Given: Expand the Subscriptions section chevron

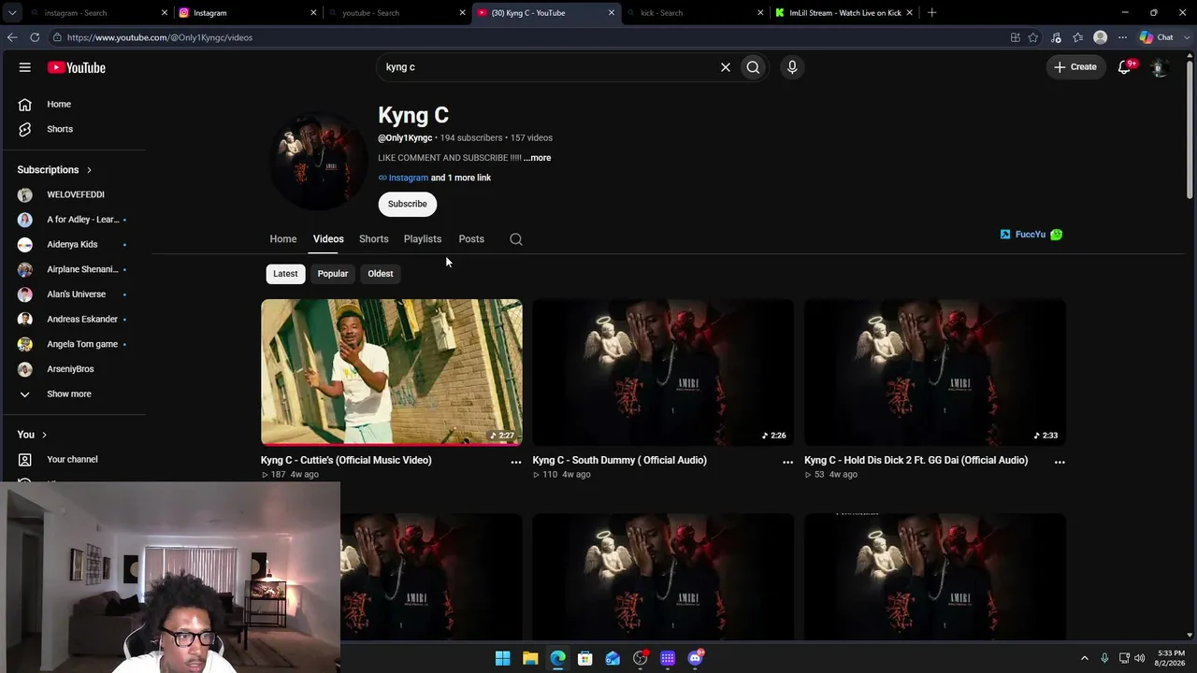Looking at the screenshot, I should point(89,170).
